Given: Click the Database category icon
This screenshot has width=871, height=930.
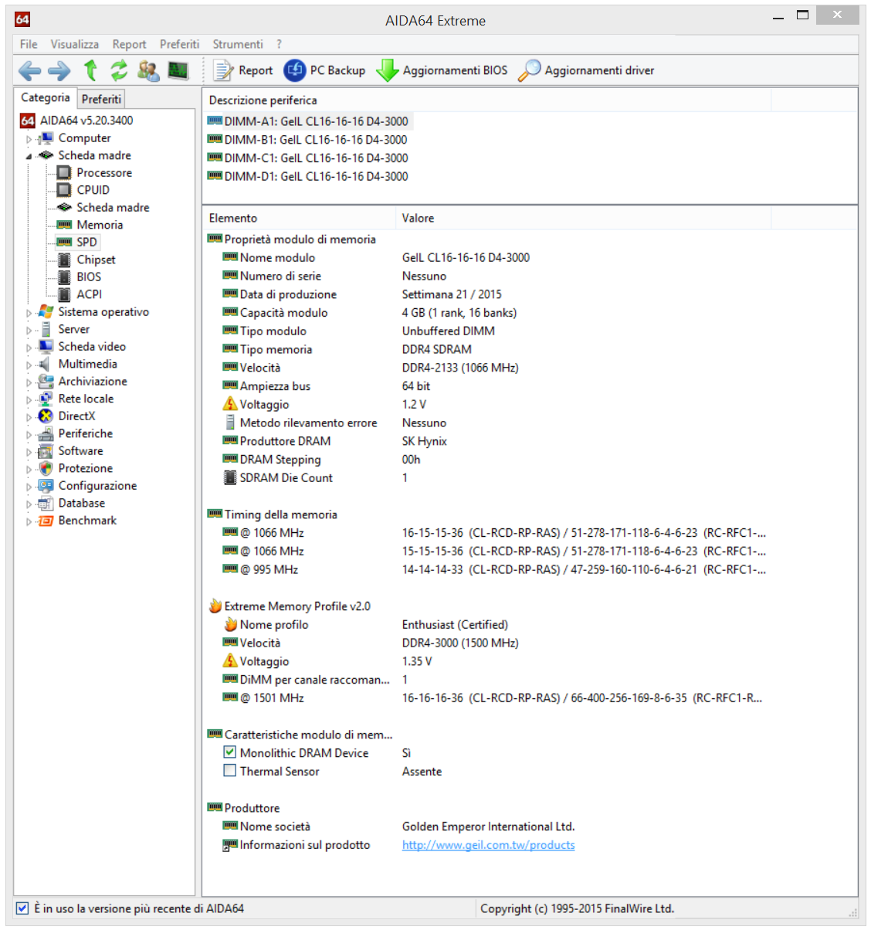Looking at the screenshot, I should 46,504.
